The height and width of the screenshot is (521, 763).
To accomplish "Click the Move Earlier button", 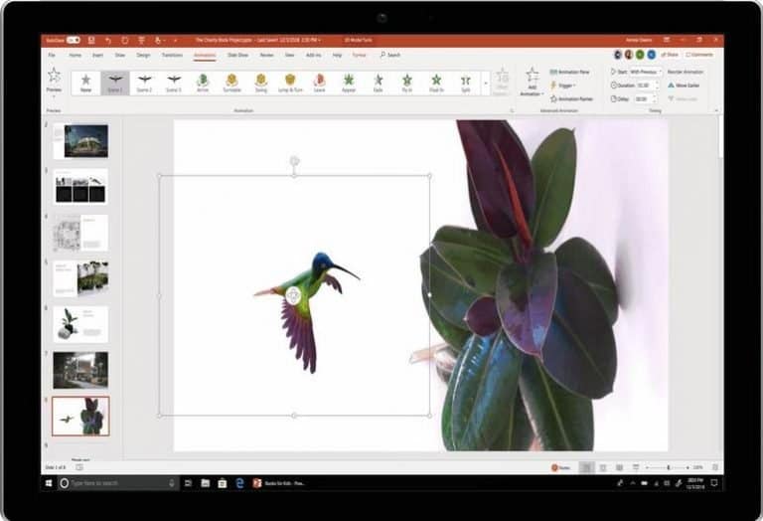I will 684,86.
